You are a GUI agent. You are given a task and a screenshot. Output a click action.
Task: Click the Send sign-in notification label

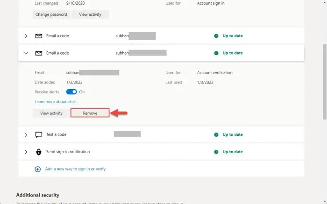pyautogui.click(x=68, y=152)
